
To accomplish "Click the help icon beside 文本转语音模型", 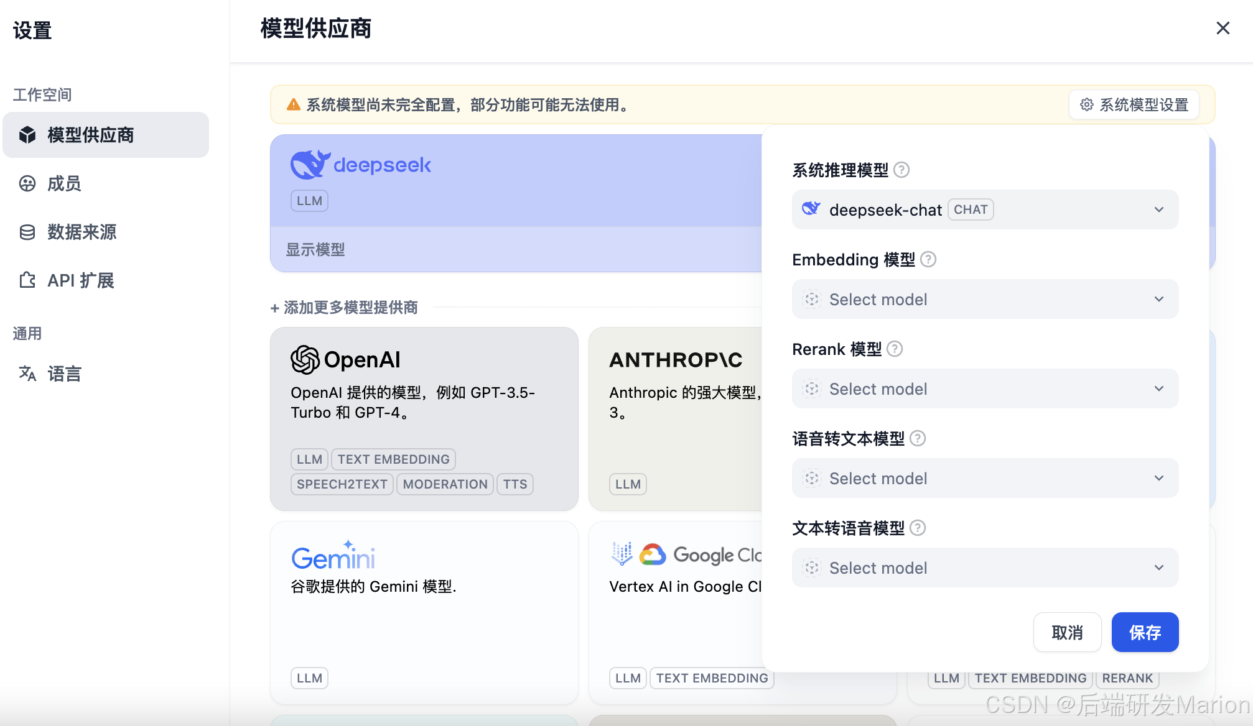I will coord(918,528).
